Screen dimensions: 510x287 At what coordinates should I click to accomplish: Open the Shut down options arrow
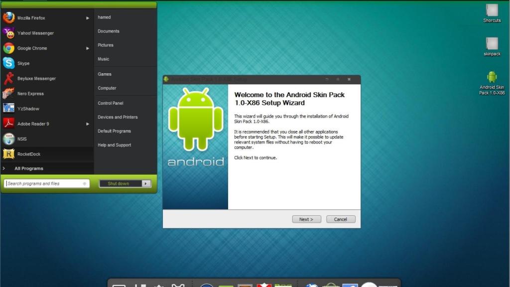(144, 183)
